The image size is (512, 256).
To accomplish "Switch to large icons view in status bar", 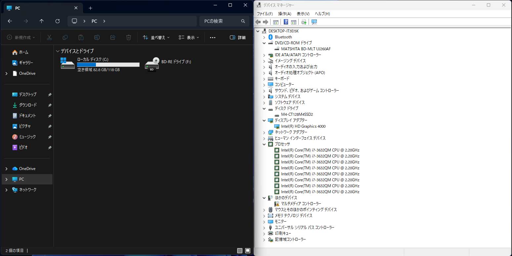I will click(x=248, y=251).
